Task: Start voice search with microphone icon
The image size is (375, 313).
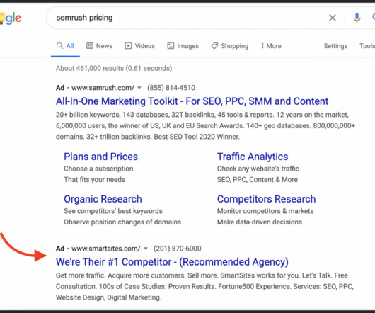Action: coord(357,18)
